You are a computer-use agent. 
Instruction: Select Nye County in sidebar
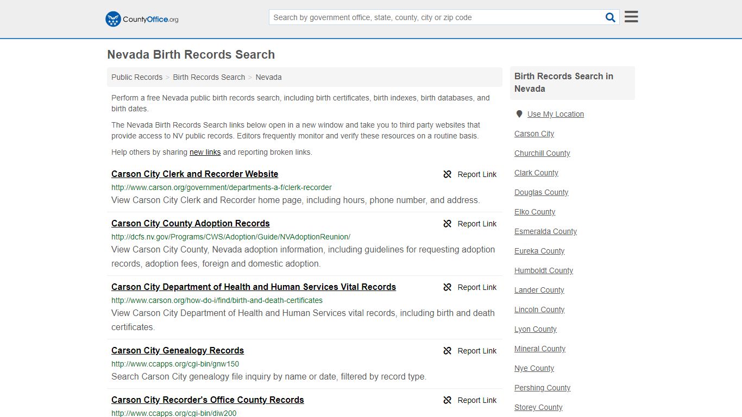(x=535, y=368)
